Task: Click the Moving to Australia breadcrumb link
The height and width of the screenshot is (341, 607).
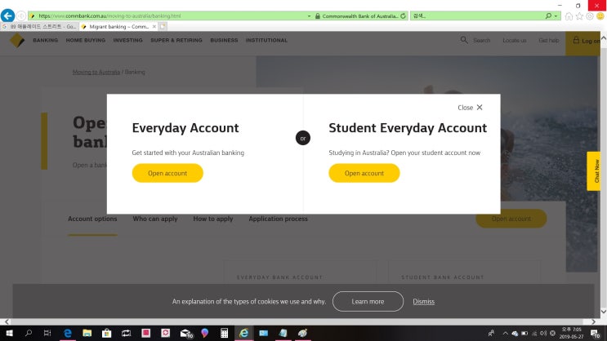Action: click(x=96, y=72)
